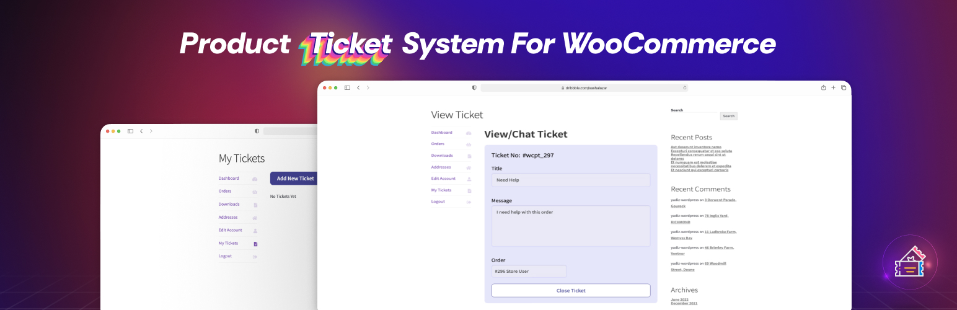Screen dimensions: 957x310
Task: Click the Order field #296 Store User
Action: [529, 272]
